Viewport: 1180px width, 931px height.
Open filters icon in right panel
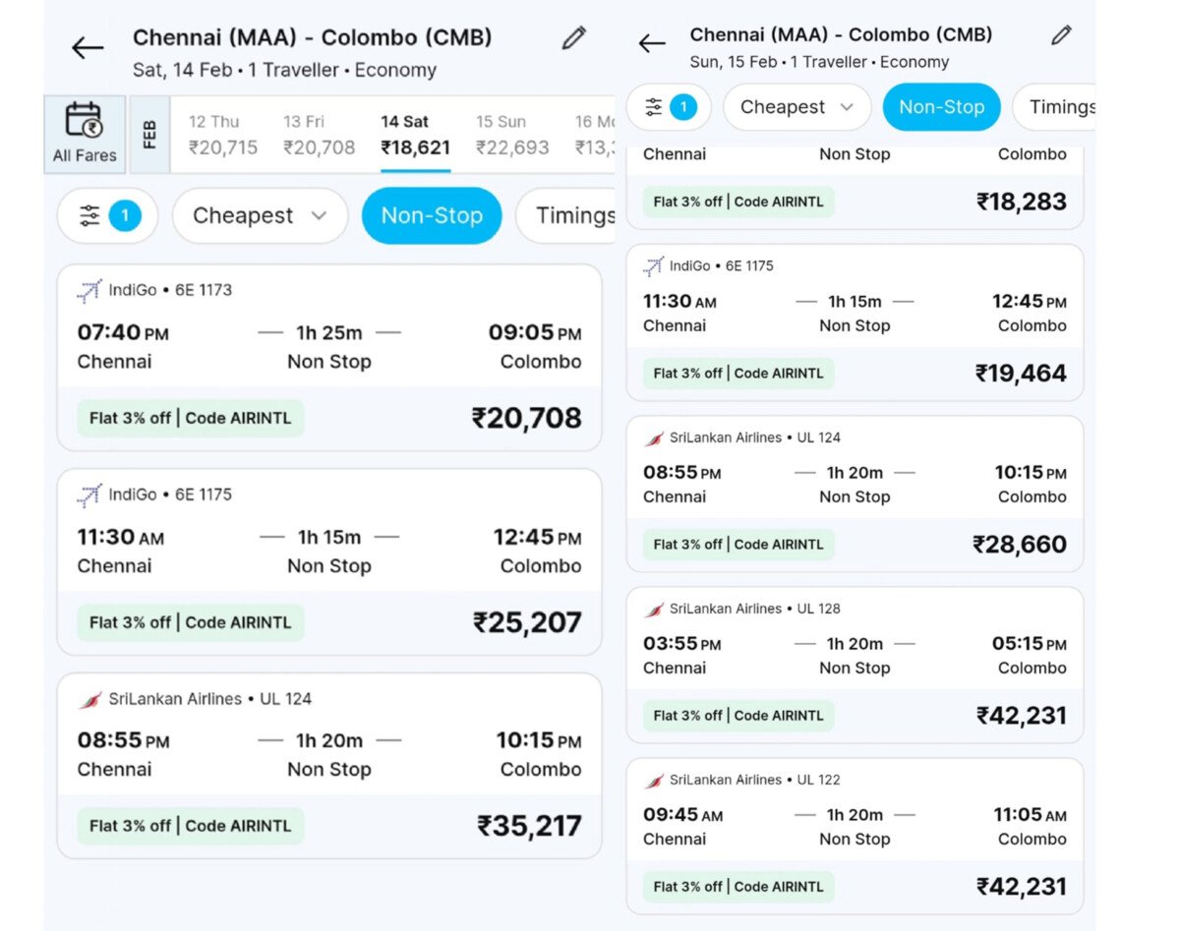[x=669, y=107]
